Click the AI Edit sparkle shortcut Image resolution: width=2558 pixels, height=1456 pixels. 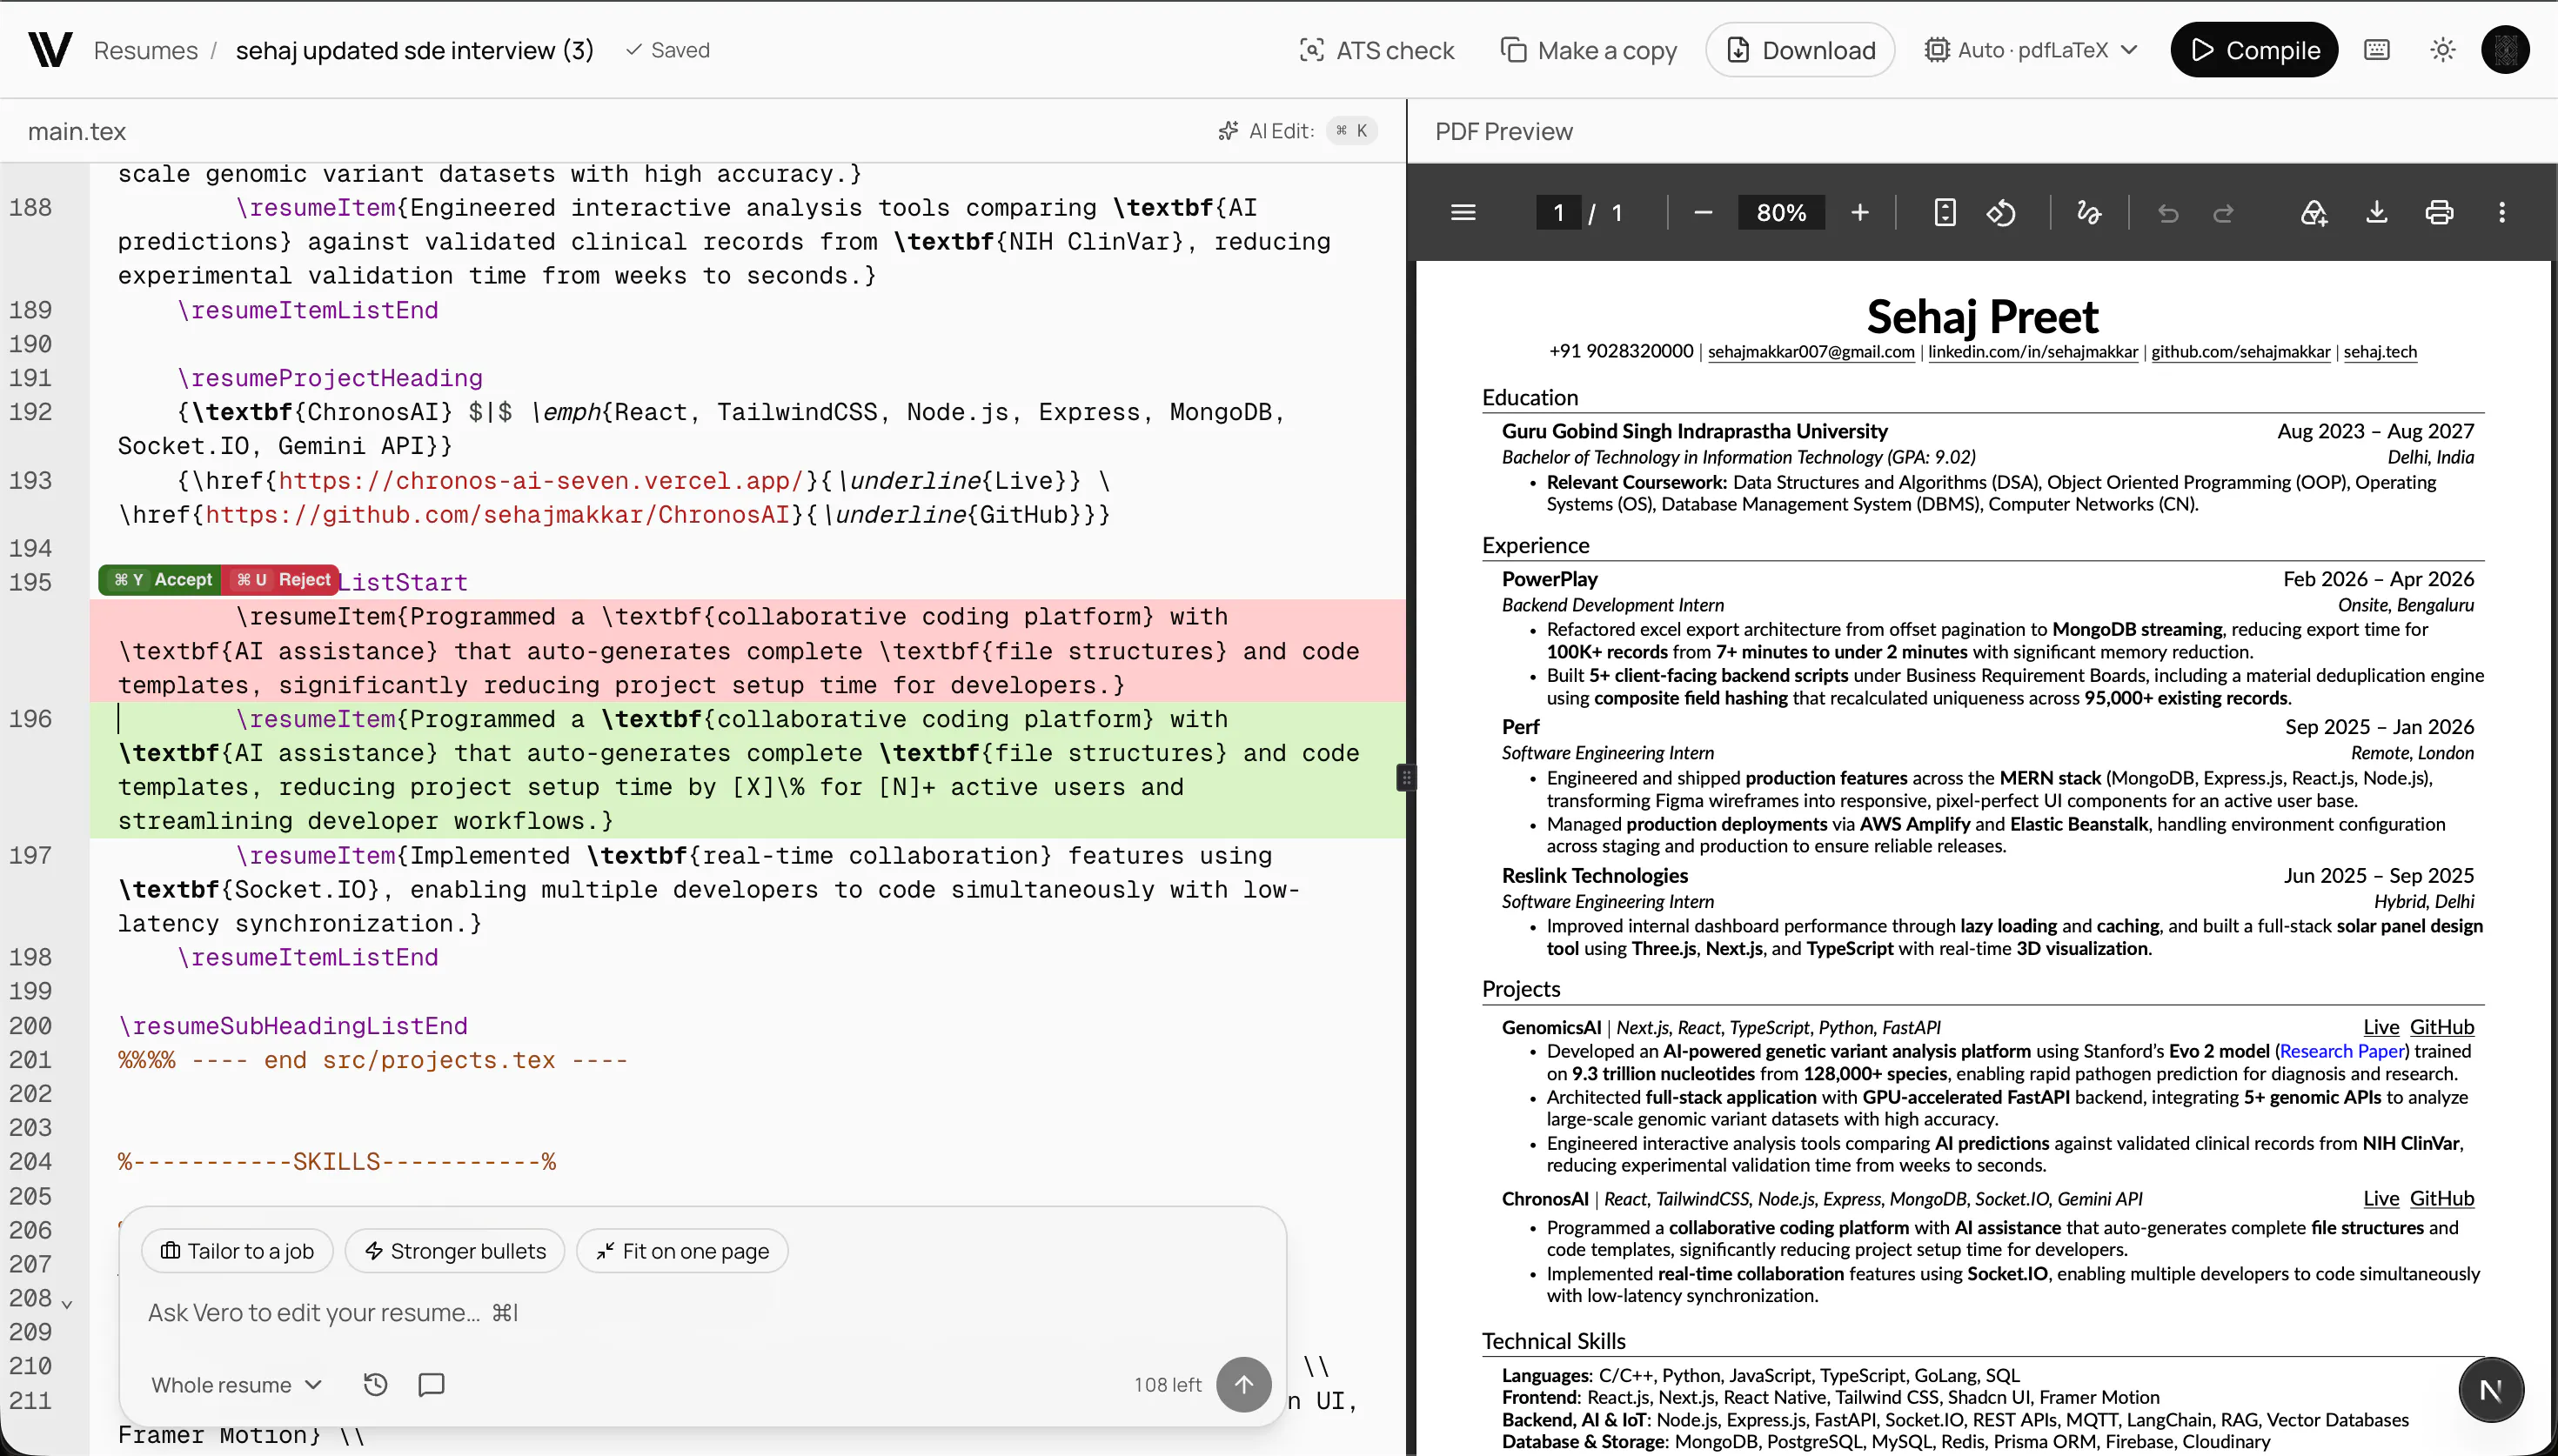pyautogui.click(x=1297, y=131)
